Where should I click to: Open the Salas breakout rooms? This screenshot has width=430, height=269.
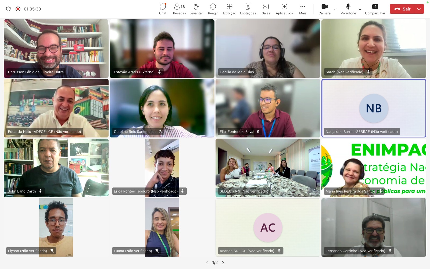(266, 9)
